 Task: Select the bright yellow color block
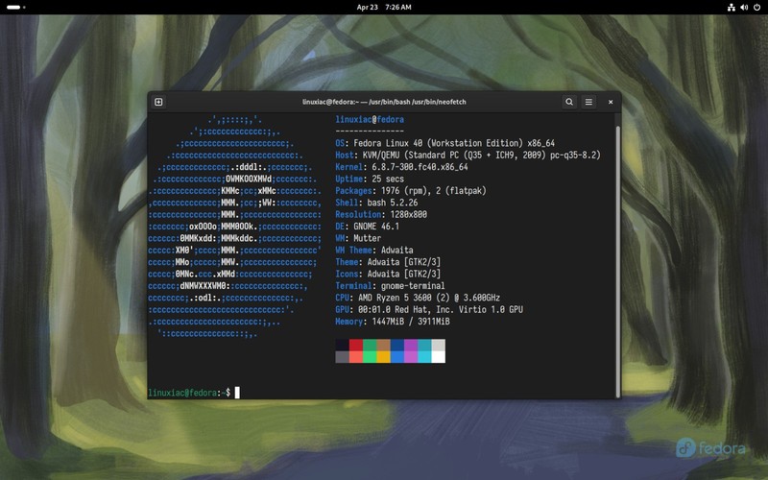pyautogui.click(x=383, y=357)
